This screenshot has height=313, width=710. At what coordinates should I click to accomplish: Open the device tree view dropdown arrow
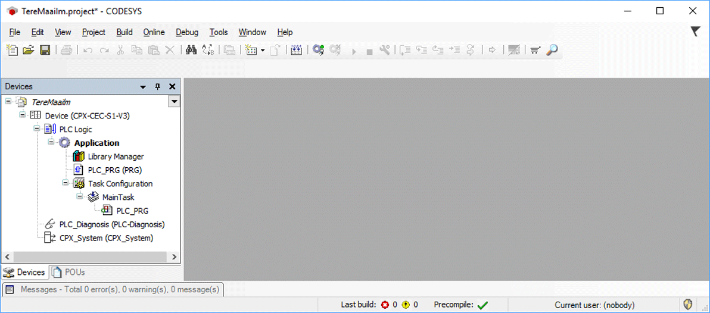coord(174,101)
